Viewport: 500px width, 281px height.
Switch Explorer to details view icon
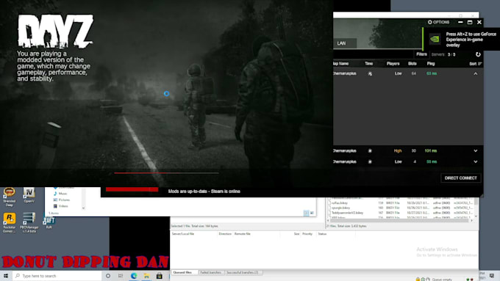(307, 213)
